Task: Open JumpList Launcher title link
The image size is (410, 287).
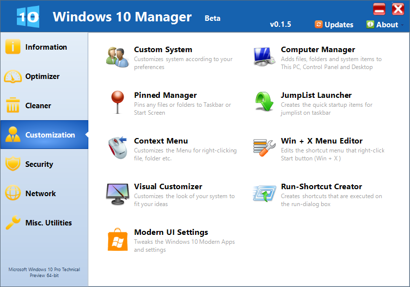Action: 316,95
